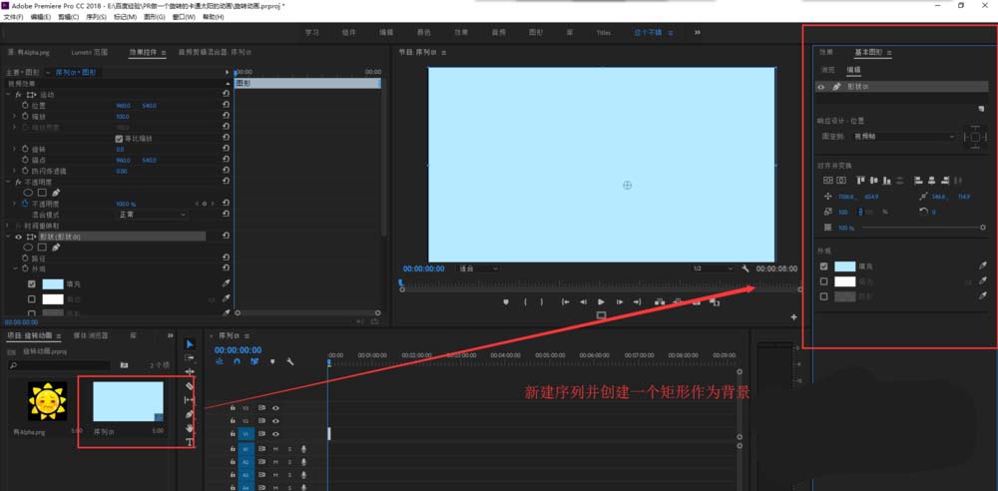Hide shape layer in Essential Graphics
The image size is (998, 491).
click(821, 87)
